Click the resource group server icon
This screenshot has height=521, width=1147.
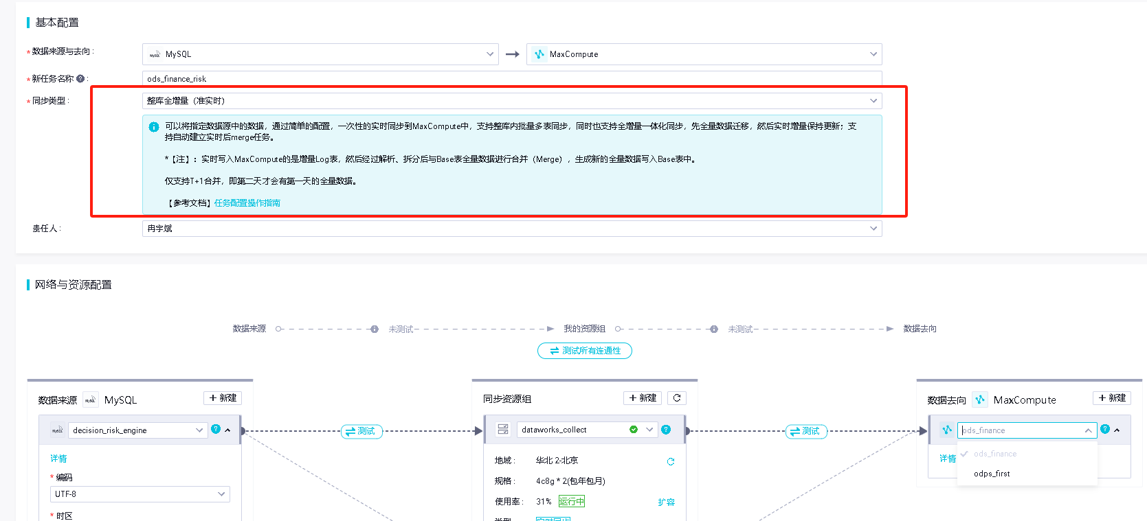[503, 430]
